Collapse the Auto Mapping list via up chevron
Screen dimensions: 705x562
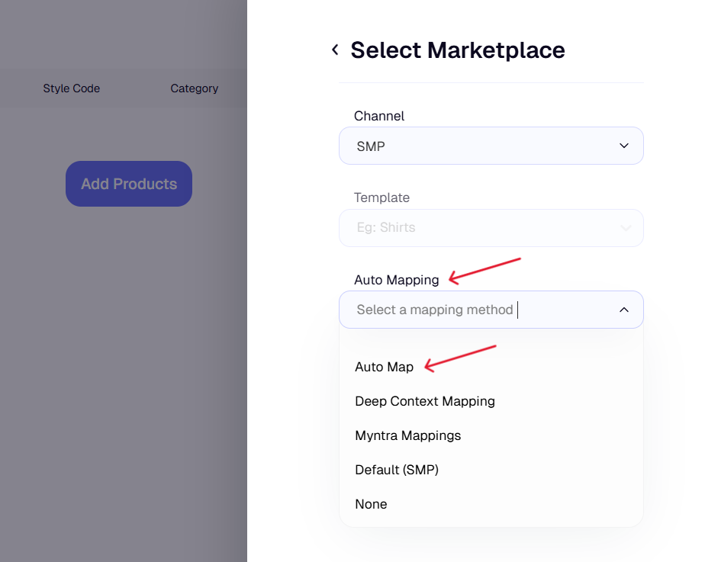[x=624, y=310]
